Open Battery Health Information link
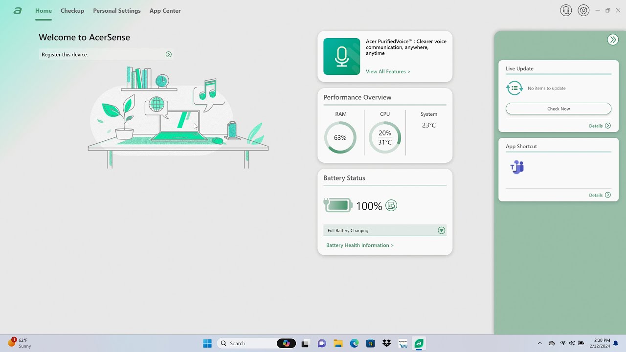The height and width of the screenshot is (352, 626). click(359, 245)
